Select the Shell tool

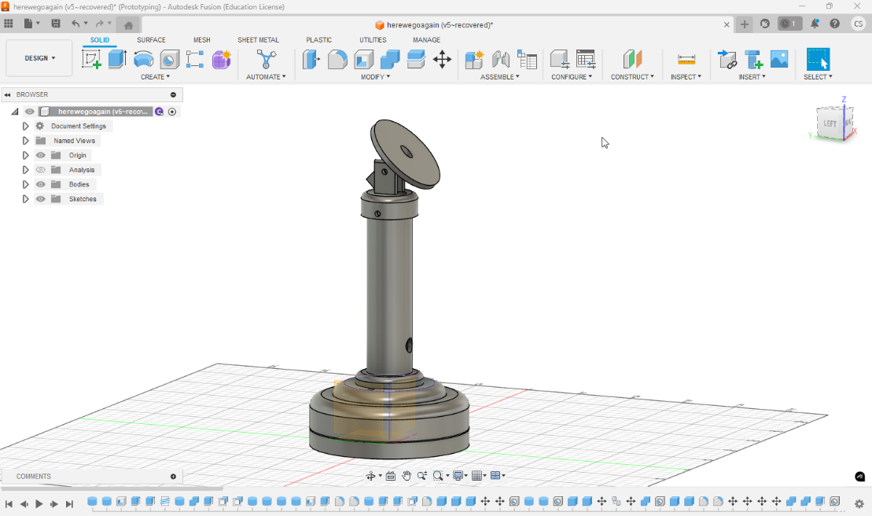point(364,59)
